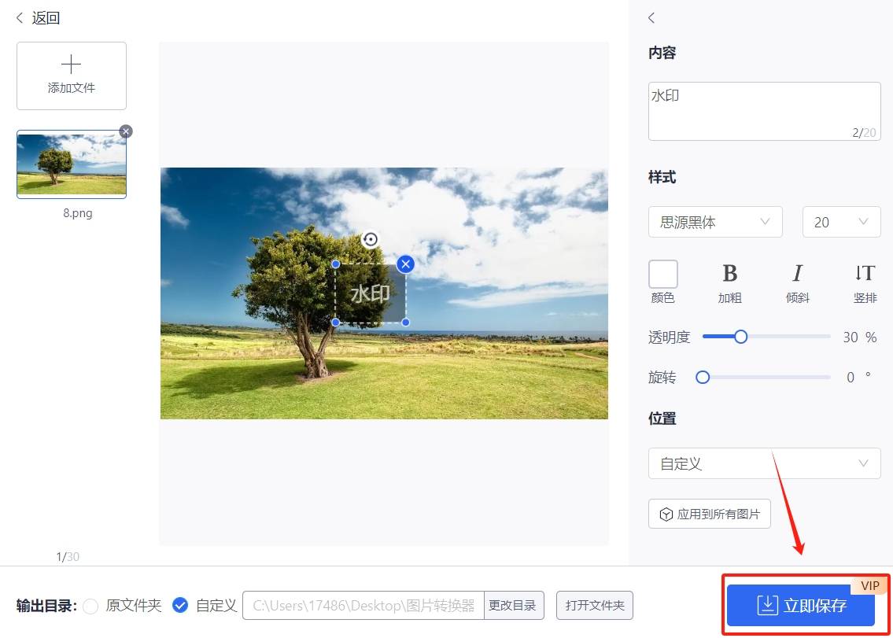Open the 位置 dropdown showing 自定义
The height and width of the screenshot is (638, 893).
[x=763, y=463]
